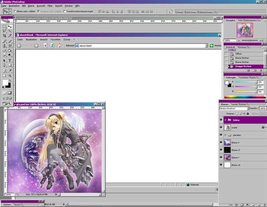Hide layer 'Ebene 10'
The image size is (267, 207).
tap(221, 165)
